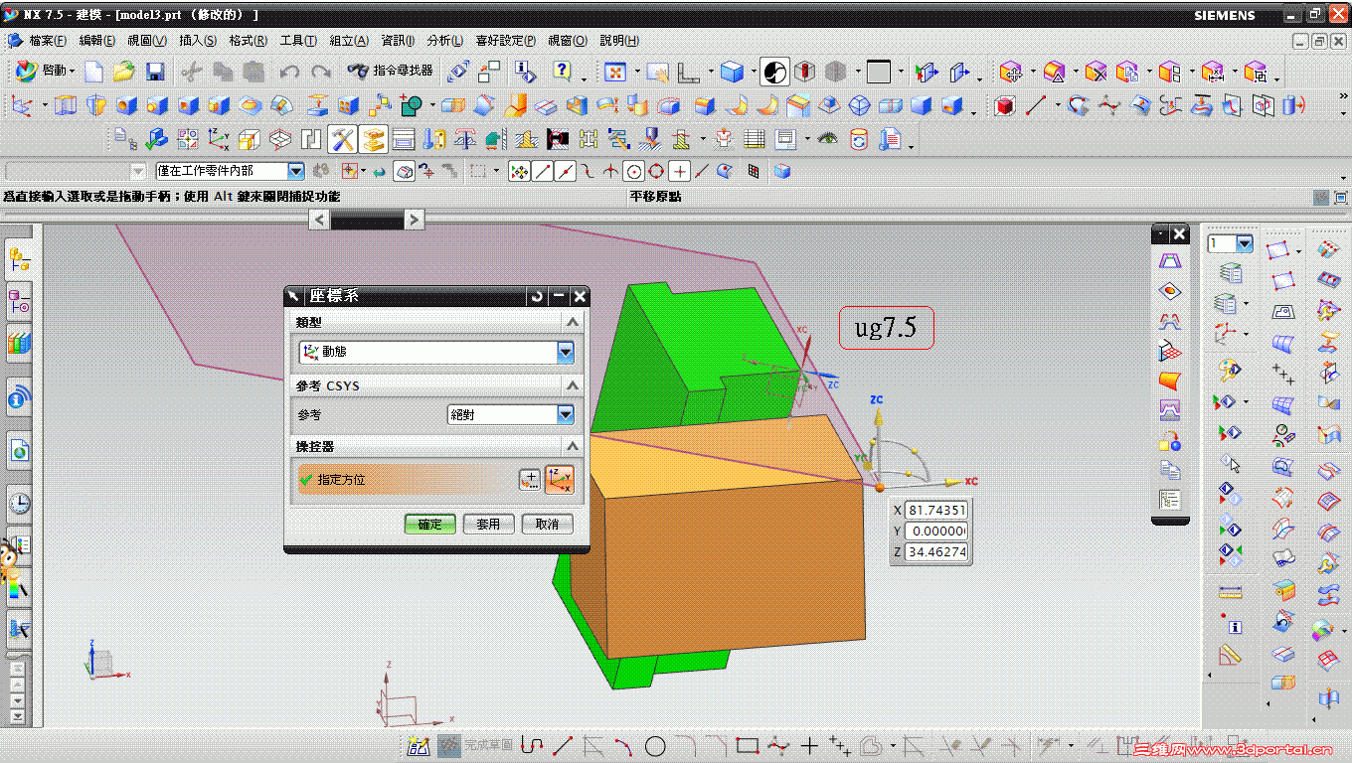1352x763 pixels.
Task: Toggle snap to existing point plus icon
Action: tap(679, 172)
